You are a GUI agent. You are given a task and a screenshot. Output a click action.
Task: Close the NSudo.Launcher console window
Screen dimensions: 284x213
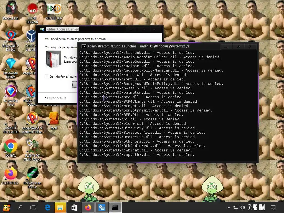[250, 47]
